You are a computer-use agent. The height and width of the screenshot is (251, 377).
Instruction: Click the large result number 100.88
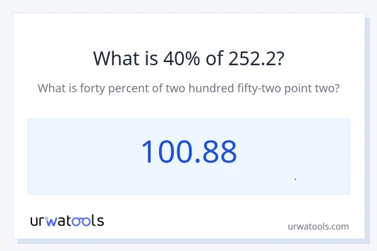(188, 152)
